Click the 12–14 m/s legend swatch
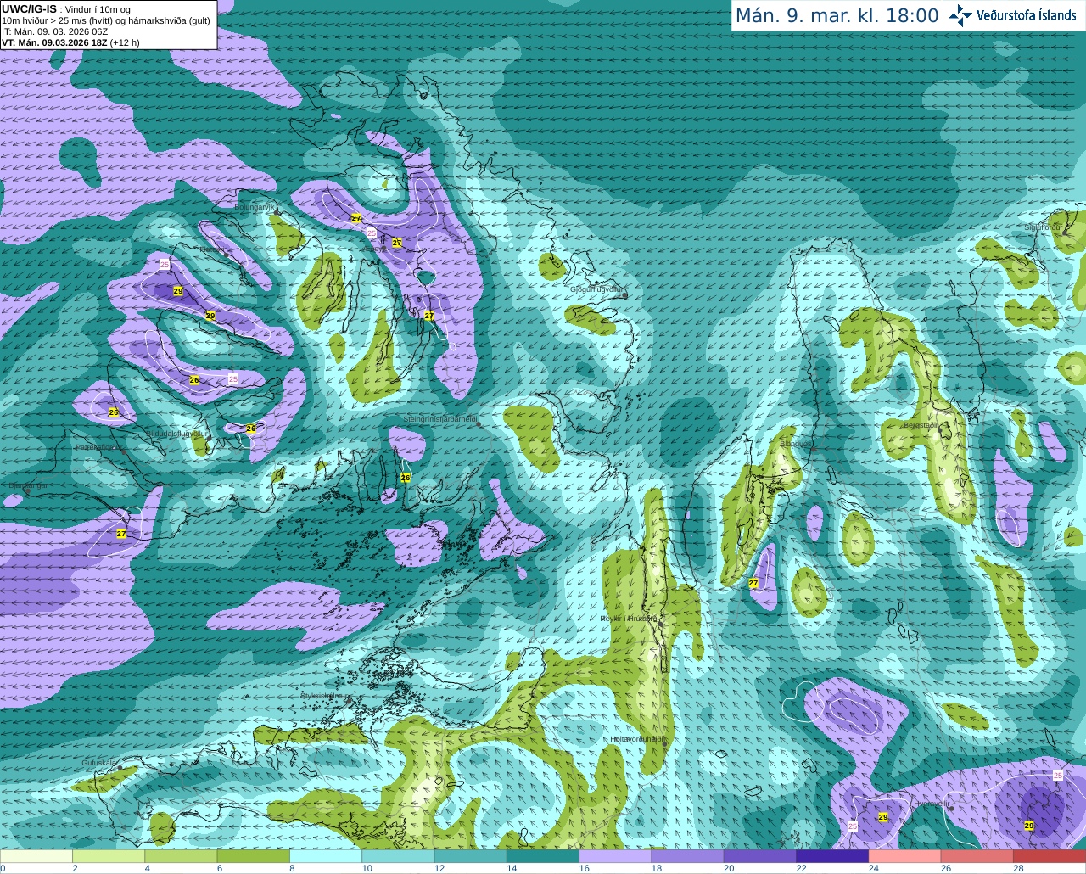Screen dimensions: 1086x874 (471, 856)
